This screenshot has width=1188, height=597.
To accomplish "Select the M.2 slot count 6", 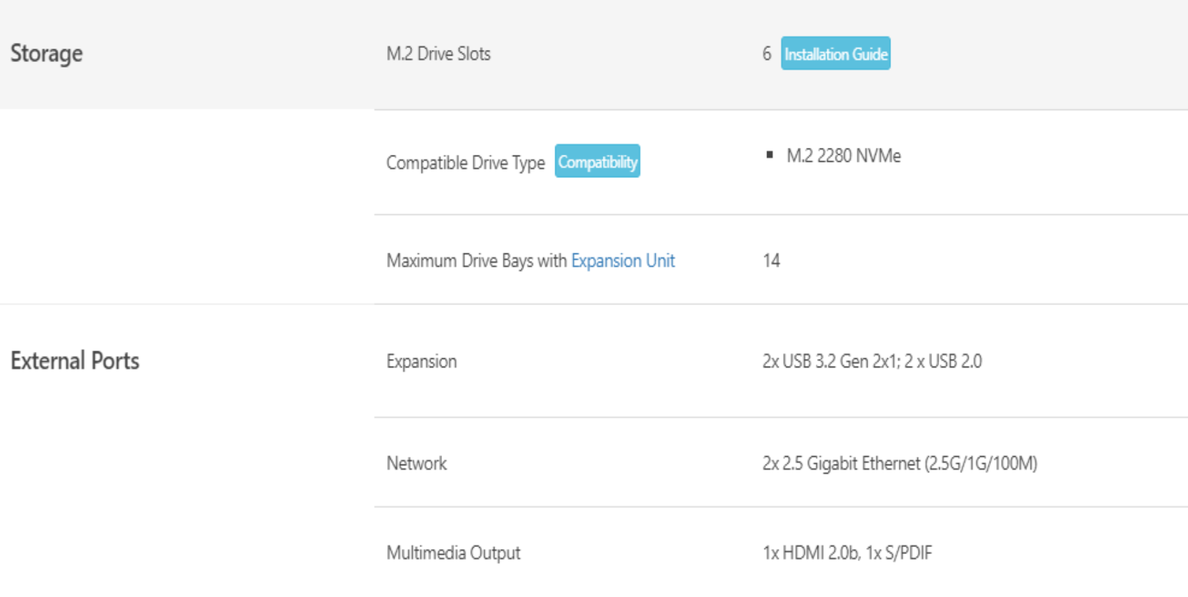I will coord(766,54).
